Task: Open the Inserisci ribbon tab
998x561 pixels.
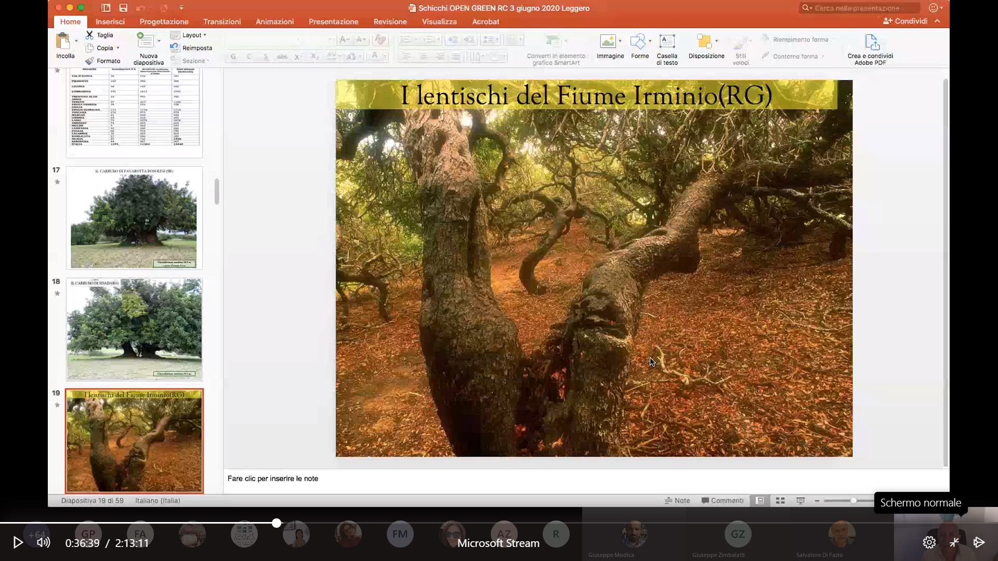Action: (x=110, y=21)
